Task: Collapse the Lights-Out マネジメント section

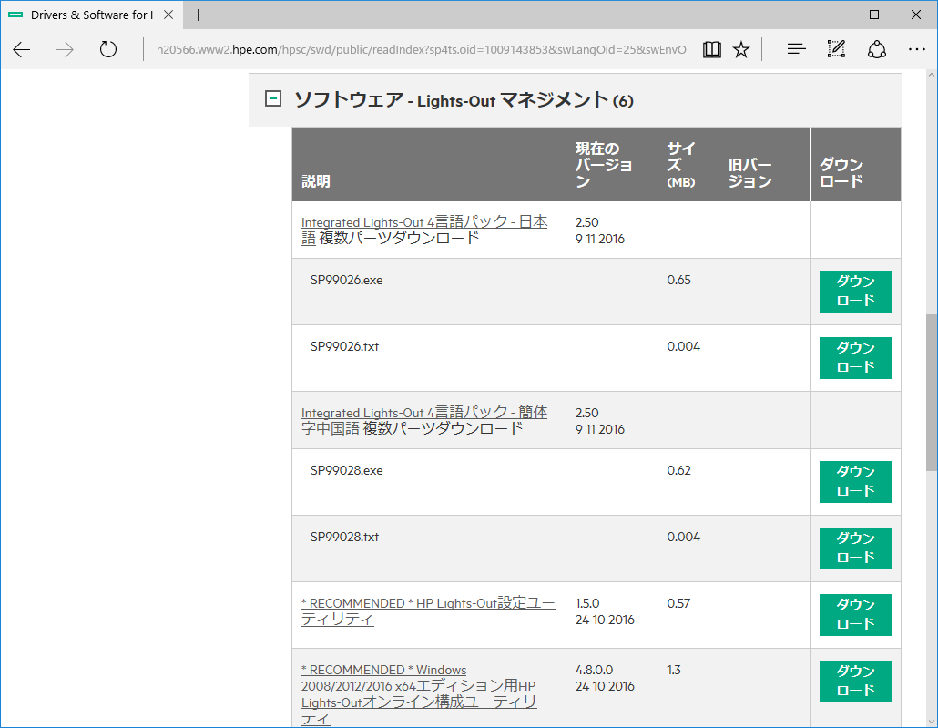Action: [x=273, y=98]
